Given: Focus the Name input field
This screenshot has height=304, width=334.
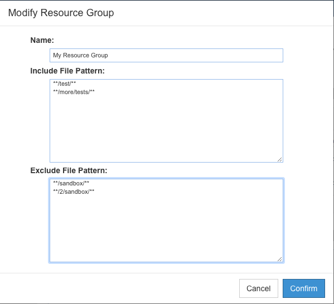Looking at the screenshot, I should coord(166,55).
